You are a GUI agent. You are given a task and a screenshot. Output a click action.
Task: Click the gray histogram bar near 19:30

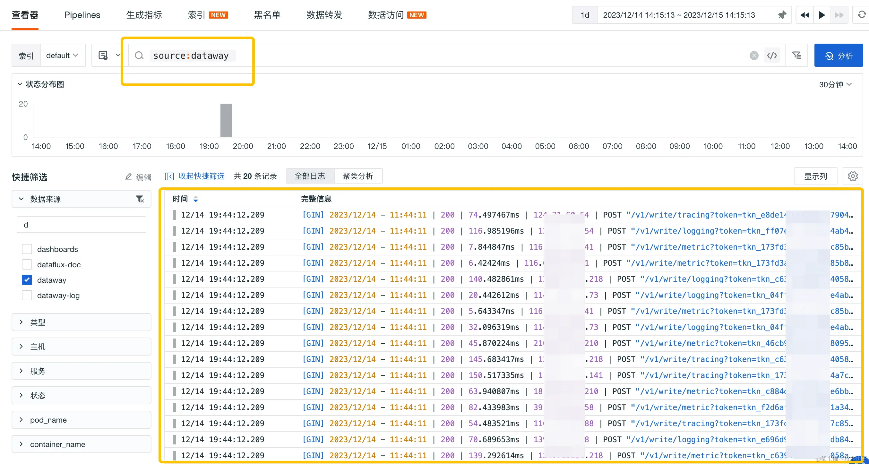[226, 120]
